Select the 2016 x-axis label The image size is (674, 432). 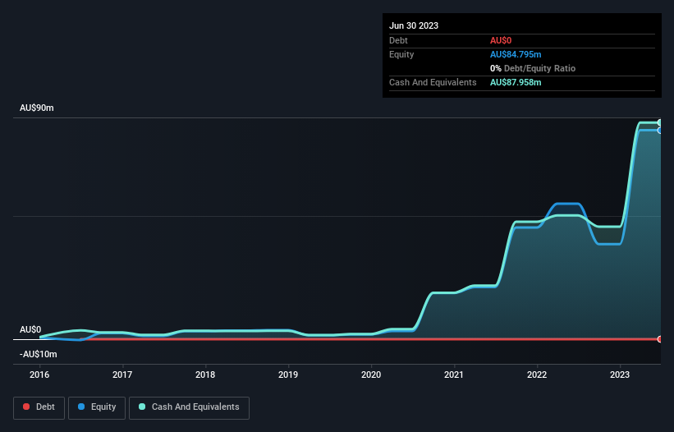click(x=39, y=375)
